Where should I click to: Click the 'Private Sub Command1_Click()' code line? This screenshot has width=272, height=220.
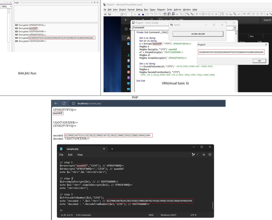pyautogui.click(x=152, y=32)
